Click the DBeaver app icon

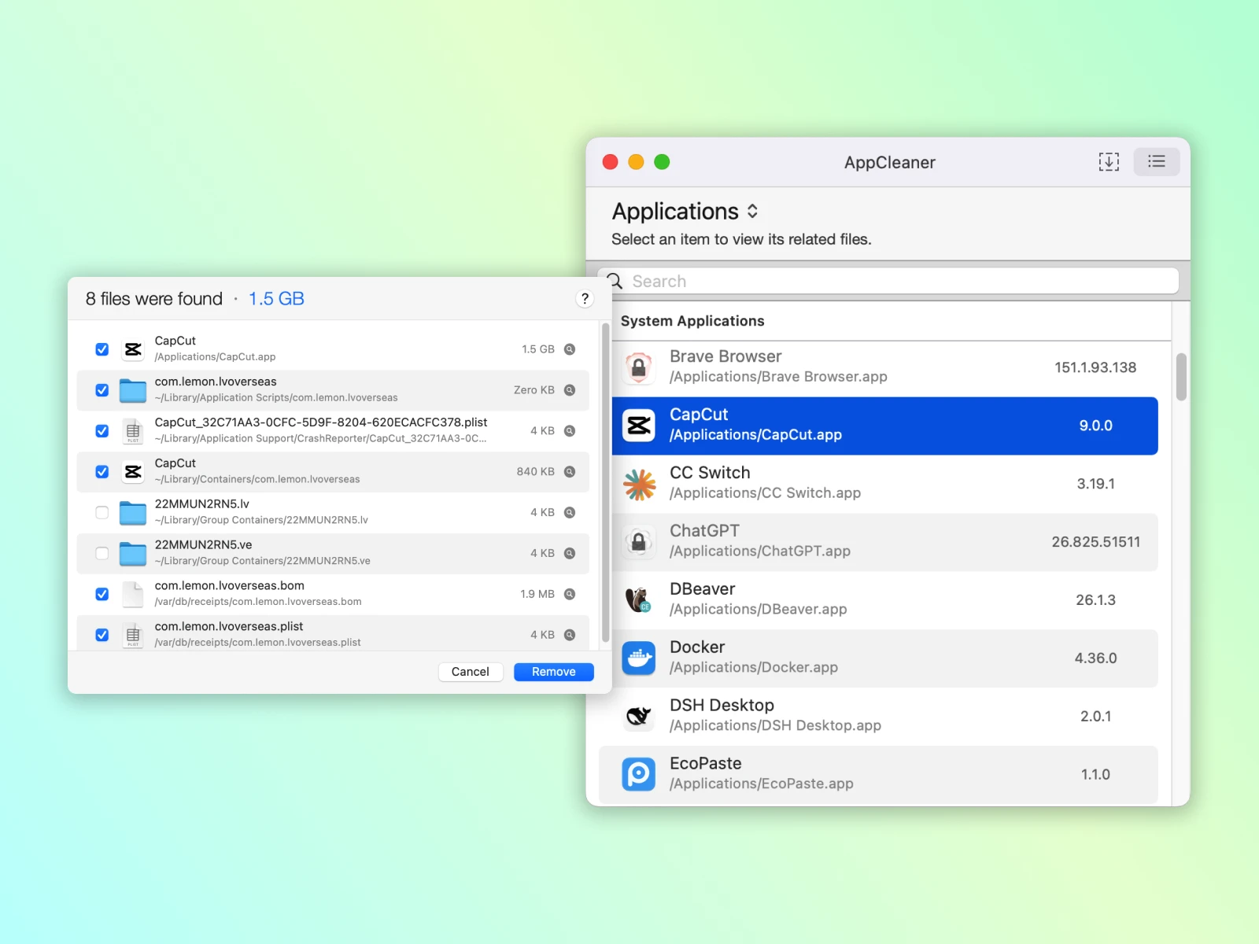(639, 600)
